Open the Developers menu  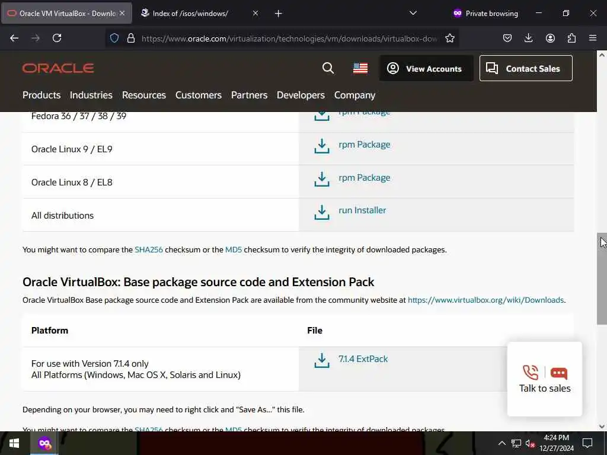click(x=301, y=95)
